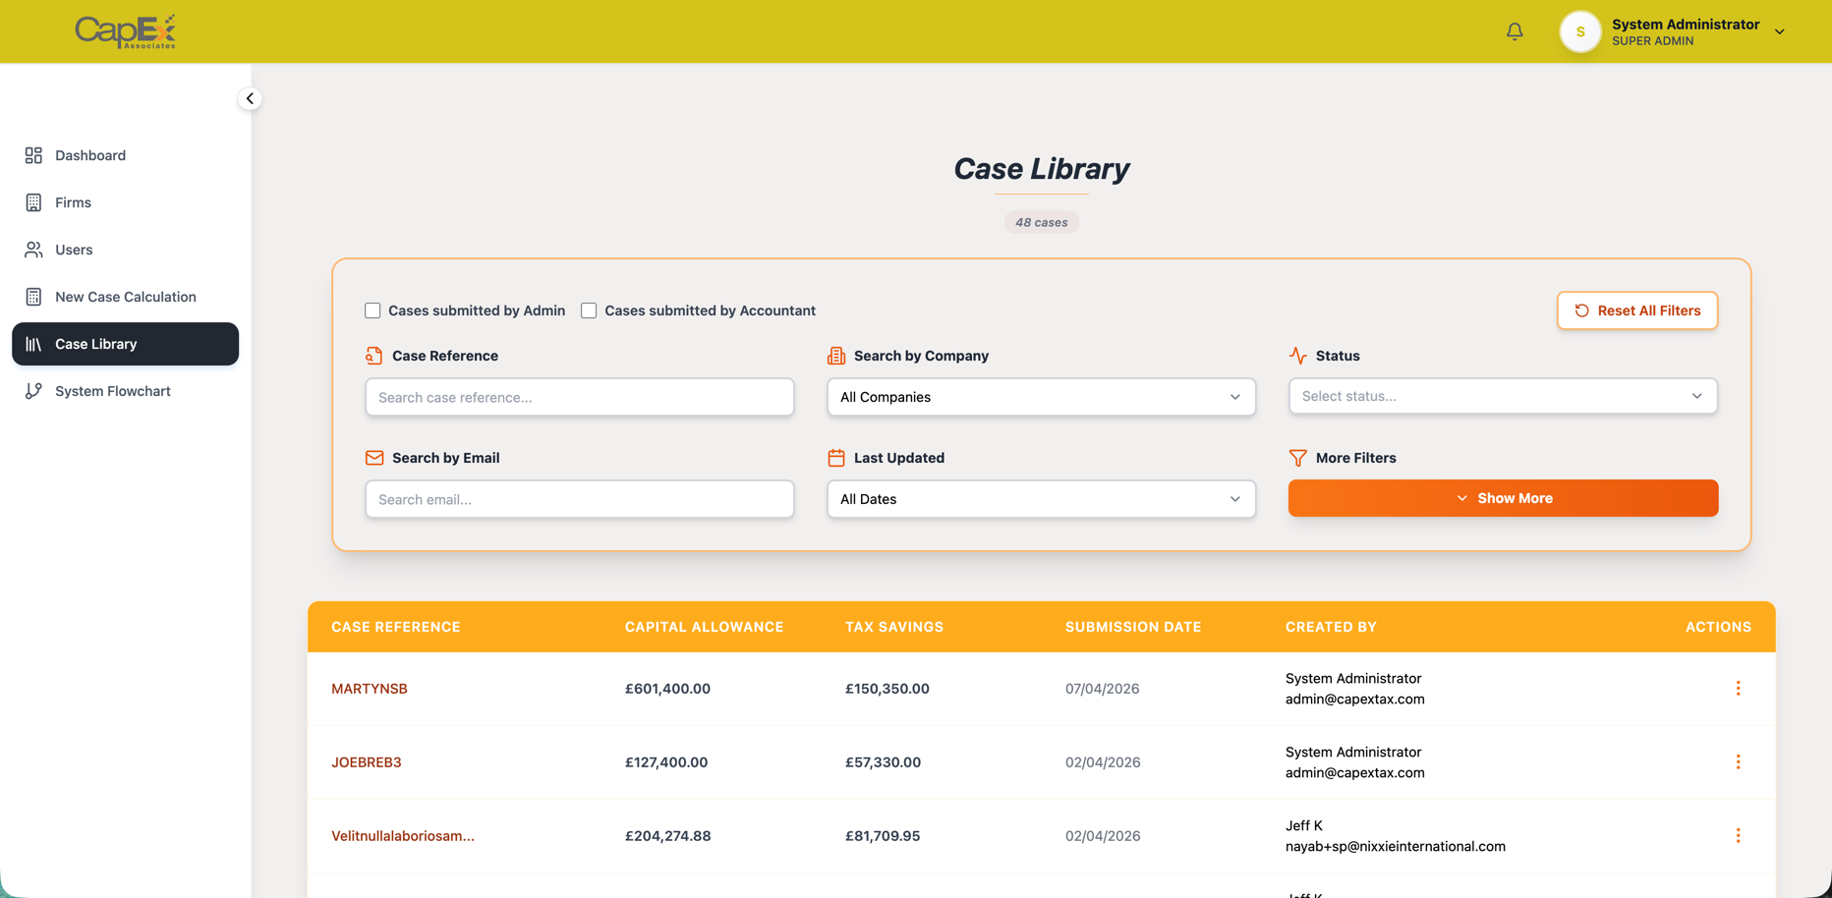
Task: Go to Firms in the sidebar
Action: coord(73,202)
